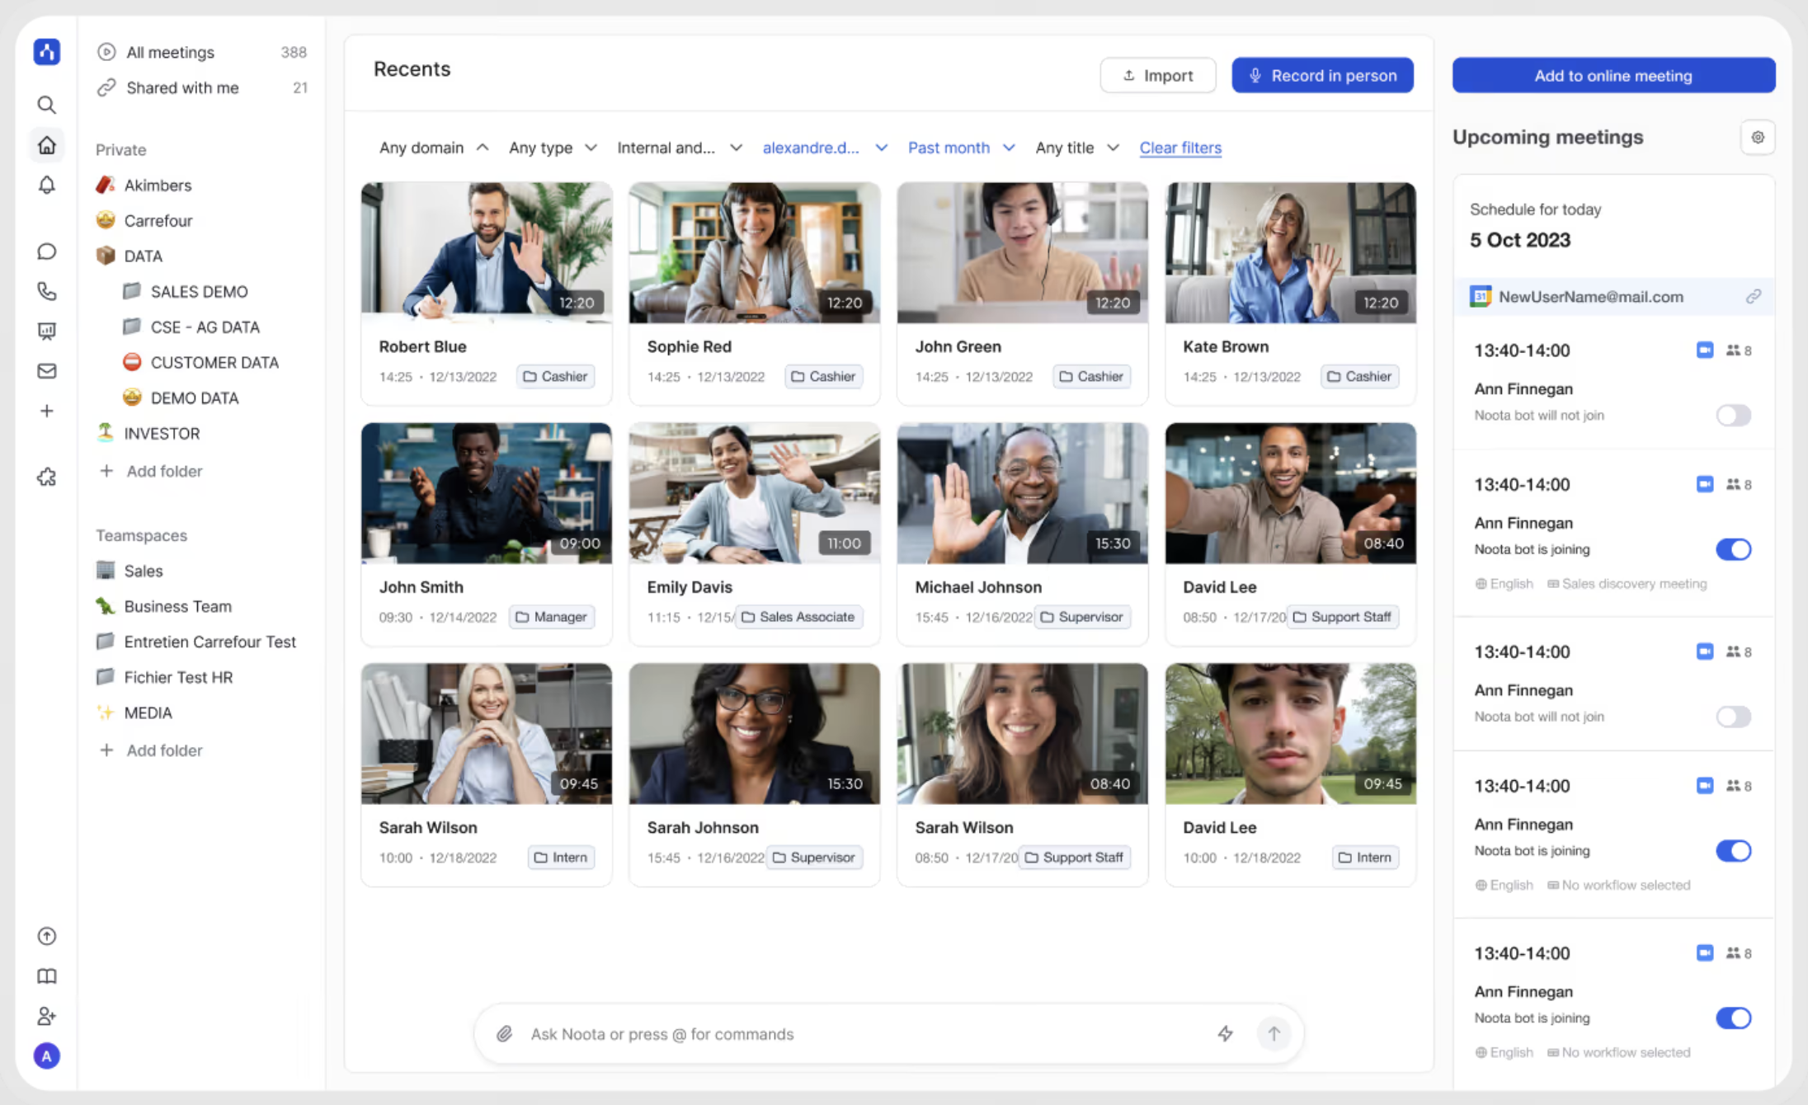
Task: Enable Noota bot for first meeting
Action: (x=1733, y=415)
